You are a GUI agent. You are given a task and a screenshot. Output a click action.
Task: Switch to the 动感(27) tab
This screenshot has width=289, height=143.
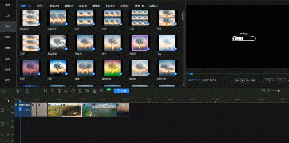[x=54, y=6]
